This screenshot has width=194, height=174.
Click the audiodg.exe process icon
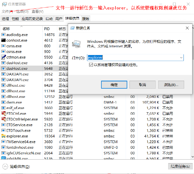click(4, 35)
